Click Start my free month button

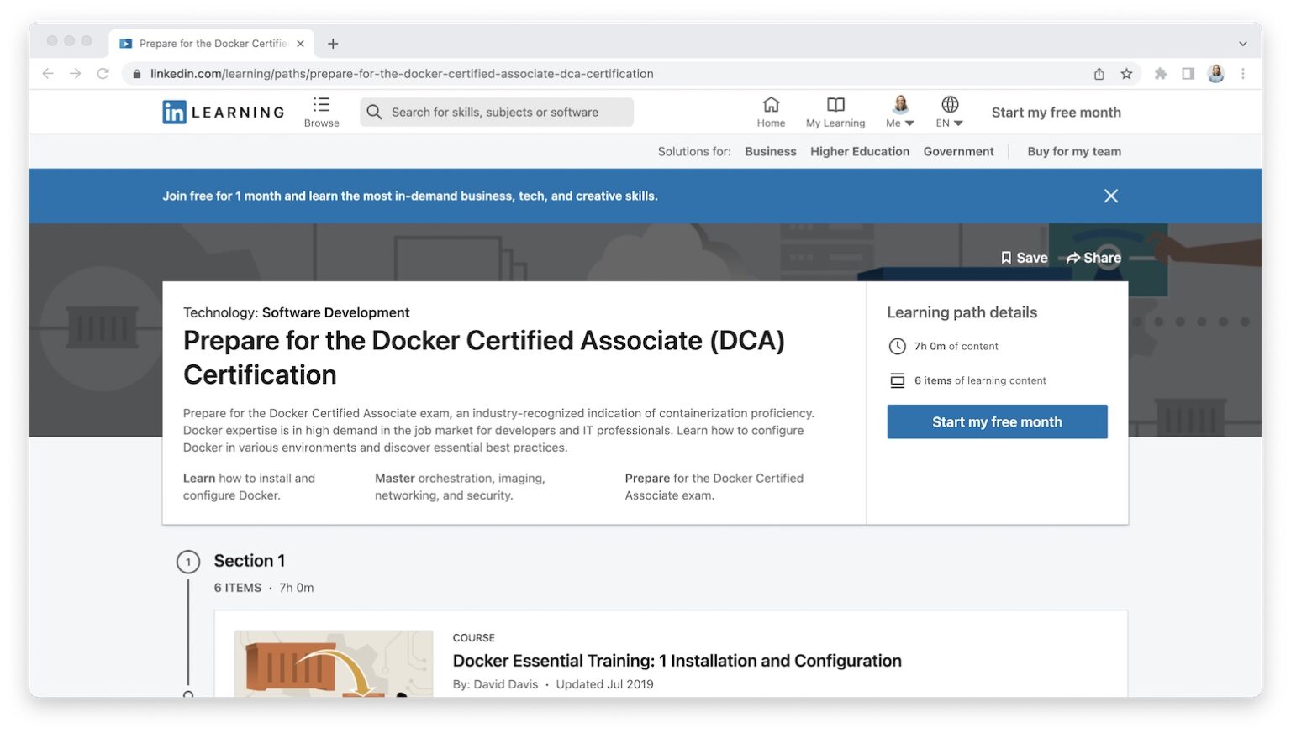tap(997, 421)
